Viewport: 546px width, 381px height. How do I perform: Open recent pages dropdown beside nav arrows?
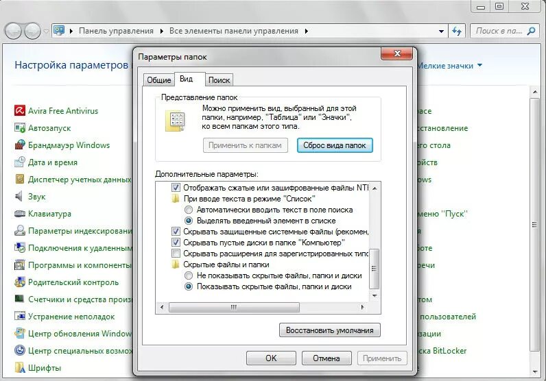[46, 32]
